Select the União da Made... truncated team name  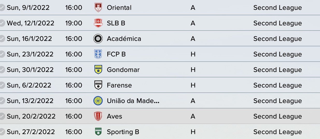point(133,101)
